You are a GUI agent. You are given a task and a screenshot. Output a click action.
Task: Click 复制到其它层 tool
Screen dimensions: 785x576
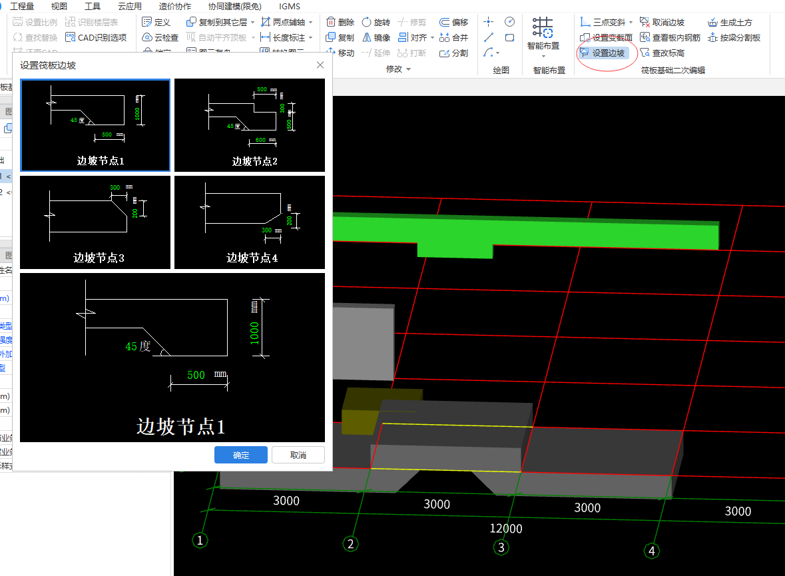pyautogui.click(x=217, y=22)
